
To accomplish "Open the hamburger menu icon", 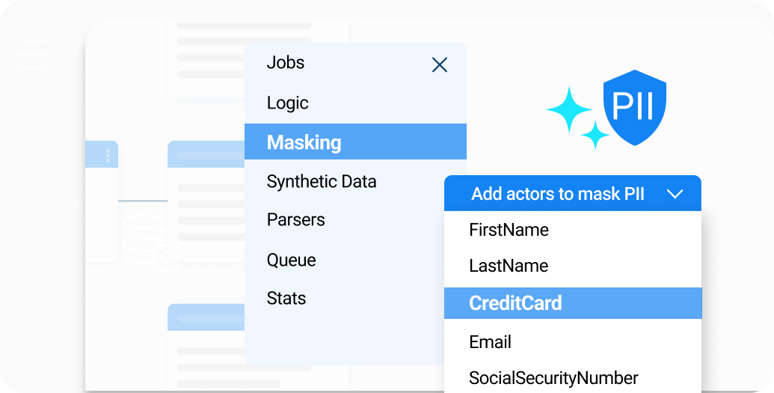I will pos(32,54).
